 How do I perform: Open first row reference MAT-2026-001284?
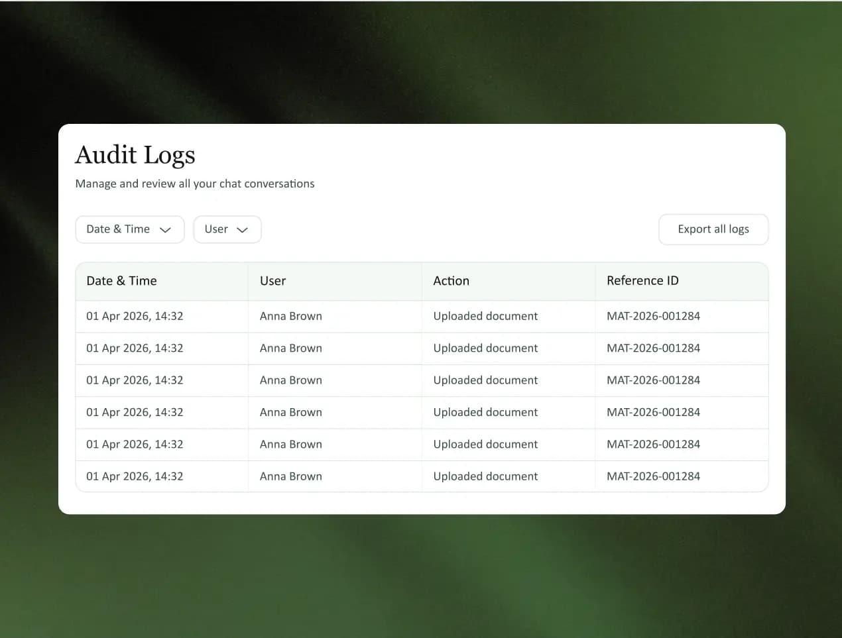(653, 316)
